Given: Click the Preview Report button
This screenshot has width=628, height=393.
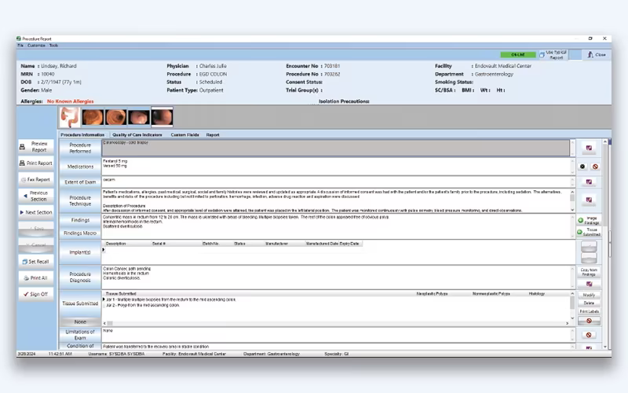Looking at the screenshot, I should pyautogui.click(x=36, y=147).
